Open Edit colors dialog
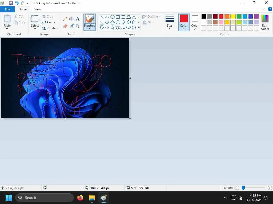 (265, 23)
